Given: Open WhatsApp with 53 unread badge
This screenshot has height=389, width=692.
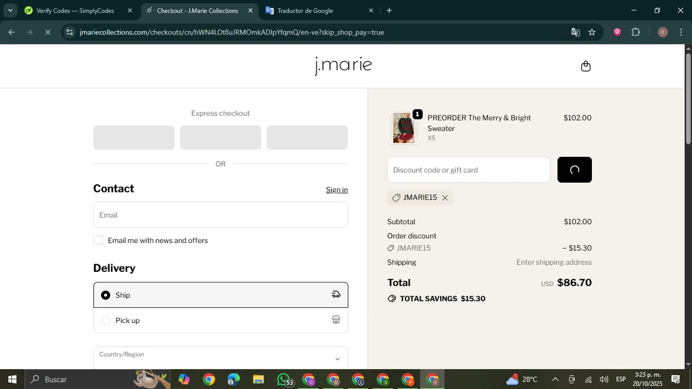Looking at the screenshot, I should click(284, 379).
